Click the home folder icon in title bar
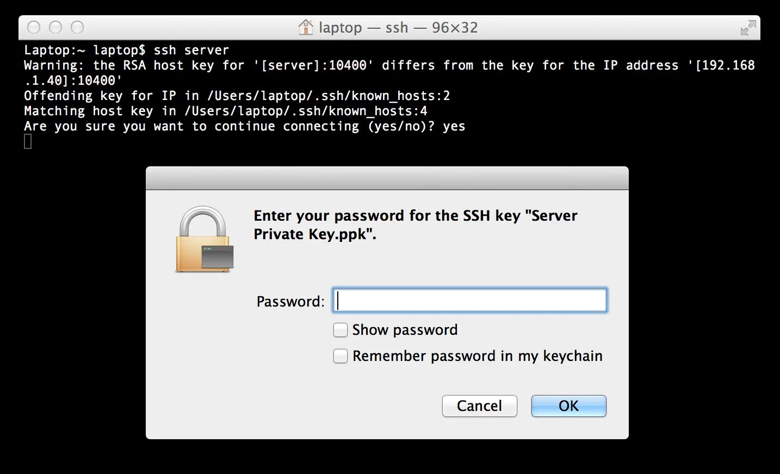The image size is (780, 474). tap(306, 27)
